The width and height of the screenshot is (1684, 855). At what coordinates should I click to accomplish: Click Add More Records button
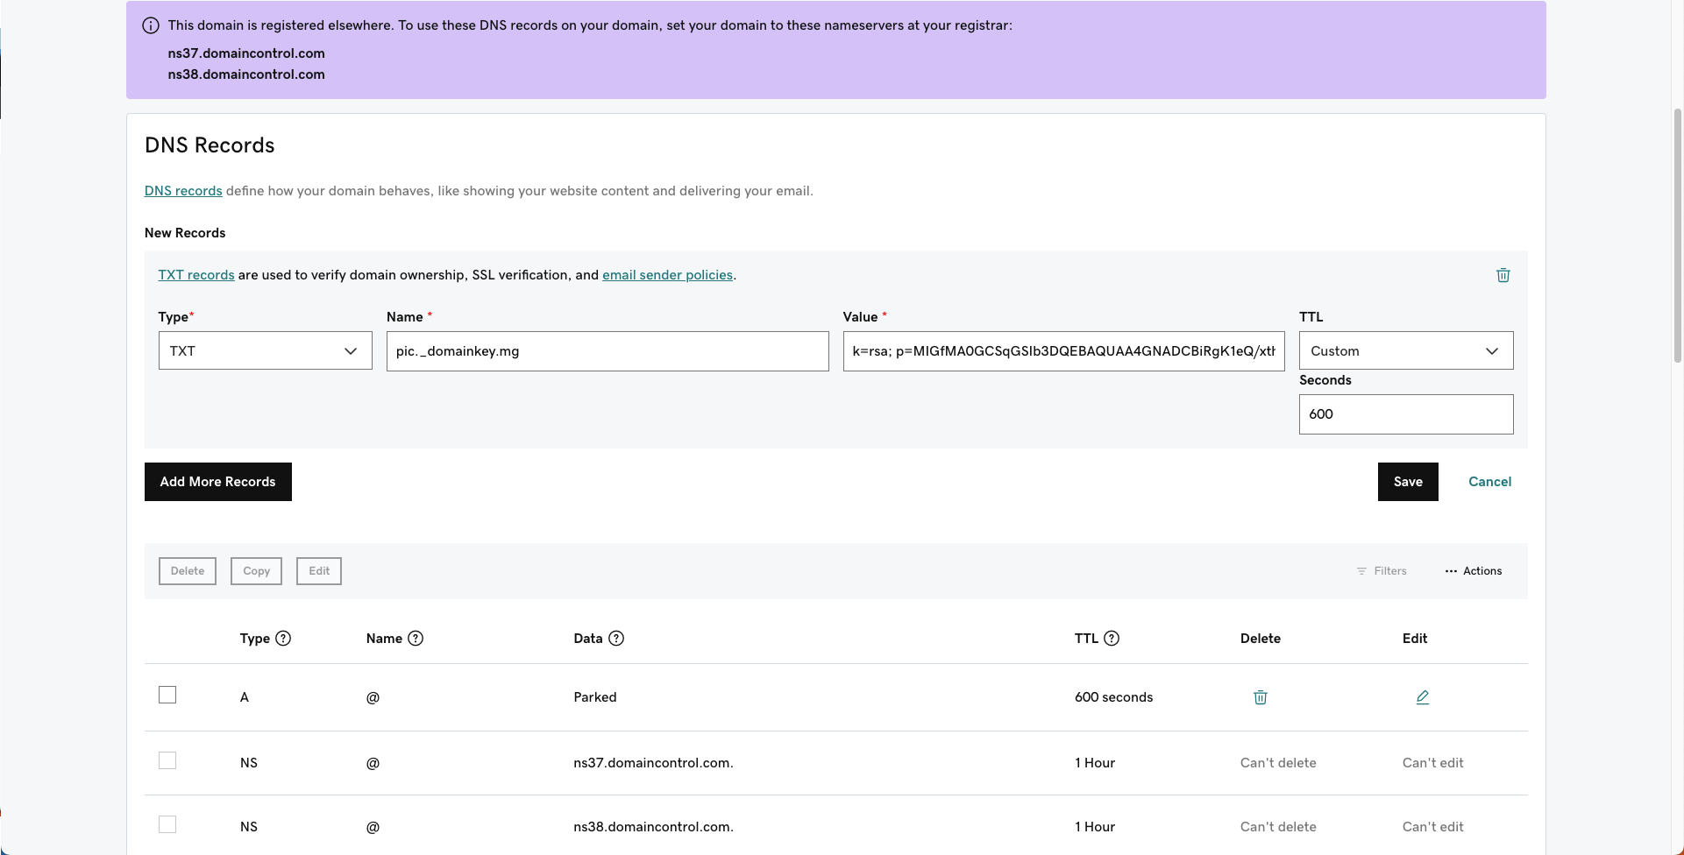217,482
